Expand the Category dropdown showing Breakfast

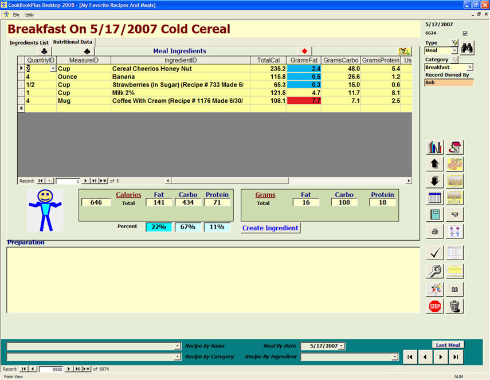470,67
